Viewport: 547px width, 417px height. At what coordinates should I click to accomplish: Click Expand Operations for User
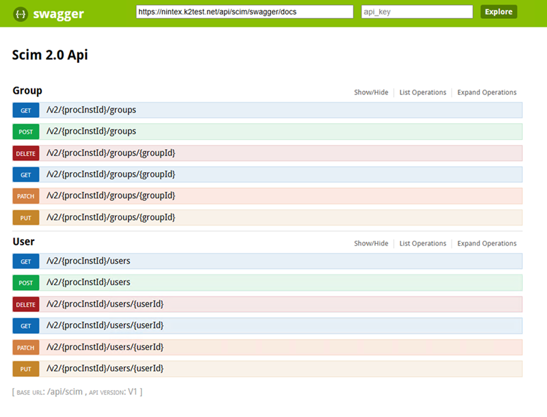pos(487,244)
